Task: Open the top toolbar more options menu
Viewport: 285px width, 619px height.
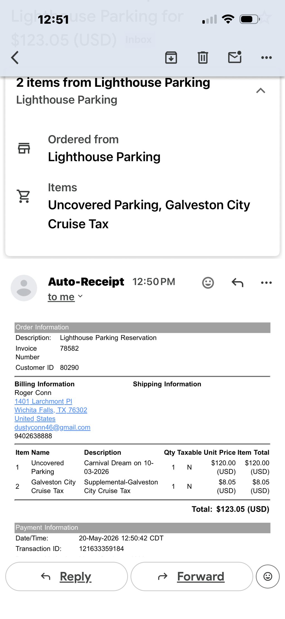Action: 266,58
